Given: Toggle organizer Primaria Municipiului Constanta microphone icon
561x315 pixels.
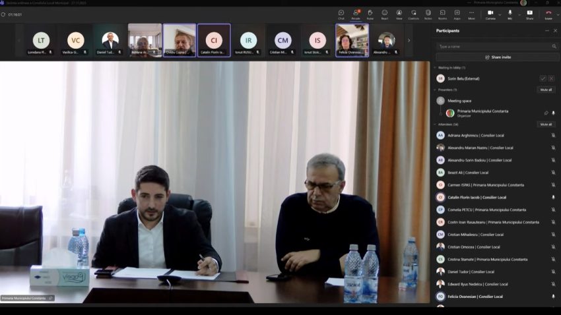Looking at the screenshot, I should (554, 113).
